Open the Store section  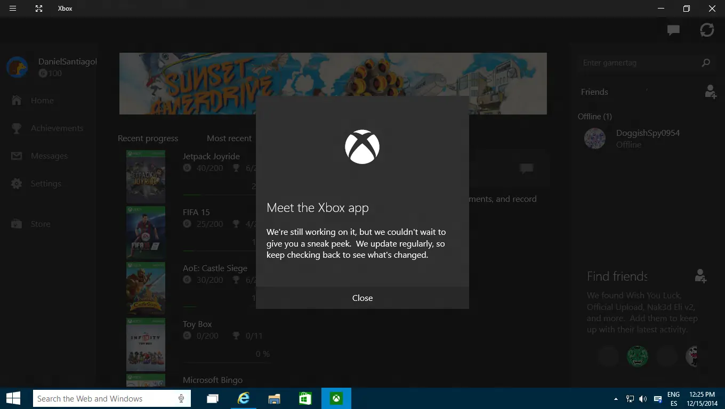tap(40, 224)
